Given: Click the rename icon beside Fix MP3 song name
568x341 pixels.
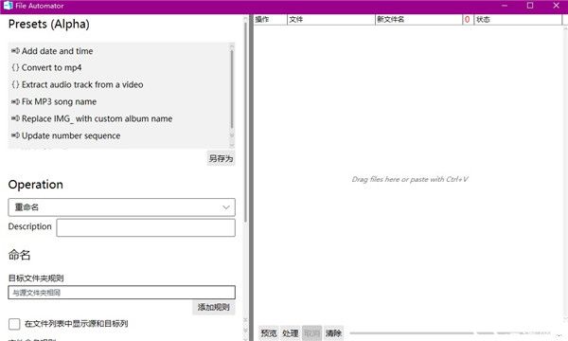Looking at the screenshot, I should (x=15, y=102).
